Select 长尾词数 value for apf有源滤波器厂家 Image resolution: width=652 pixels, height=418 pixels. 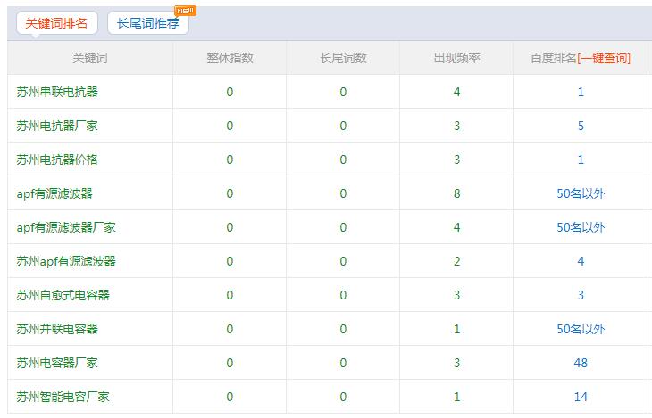click(x=343, y=227)
